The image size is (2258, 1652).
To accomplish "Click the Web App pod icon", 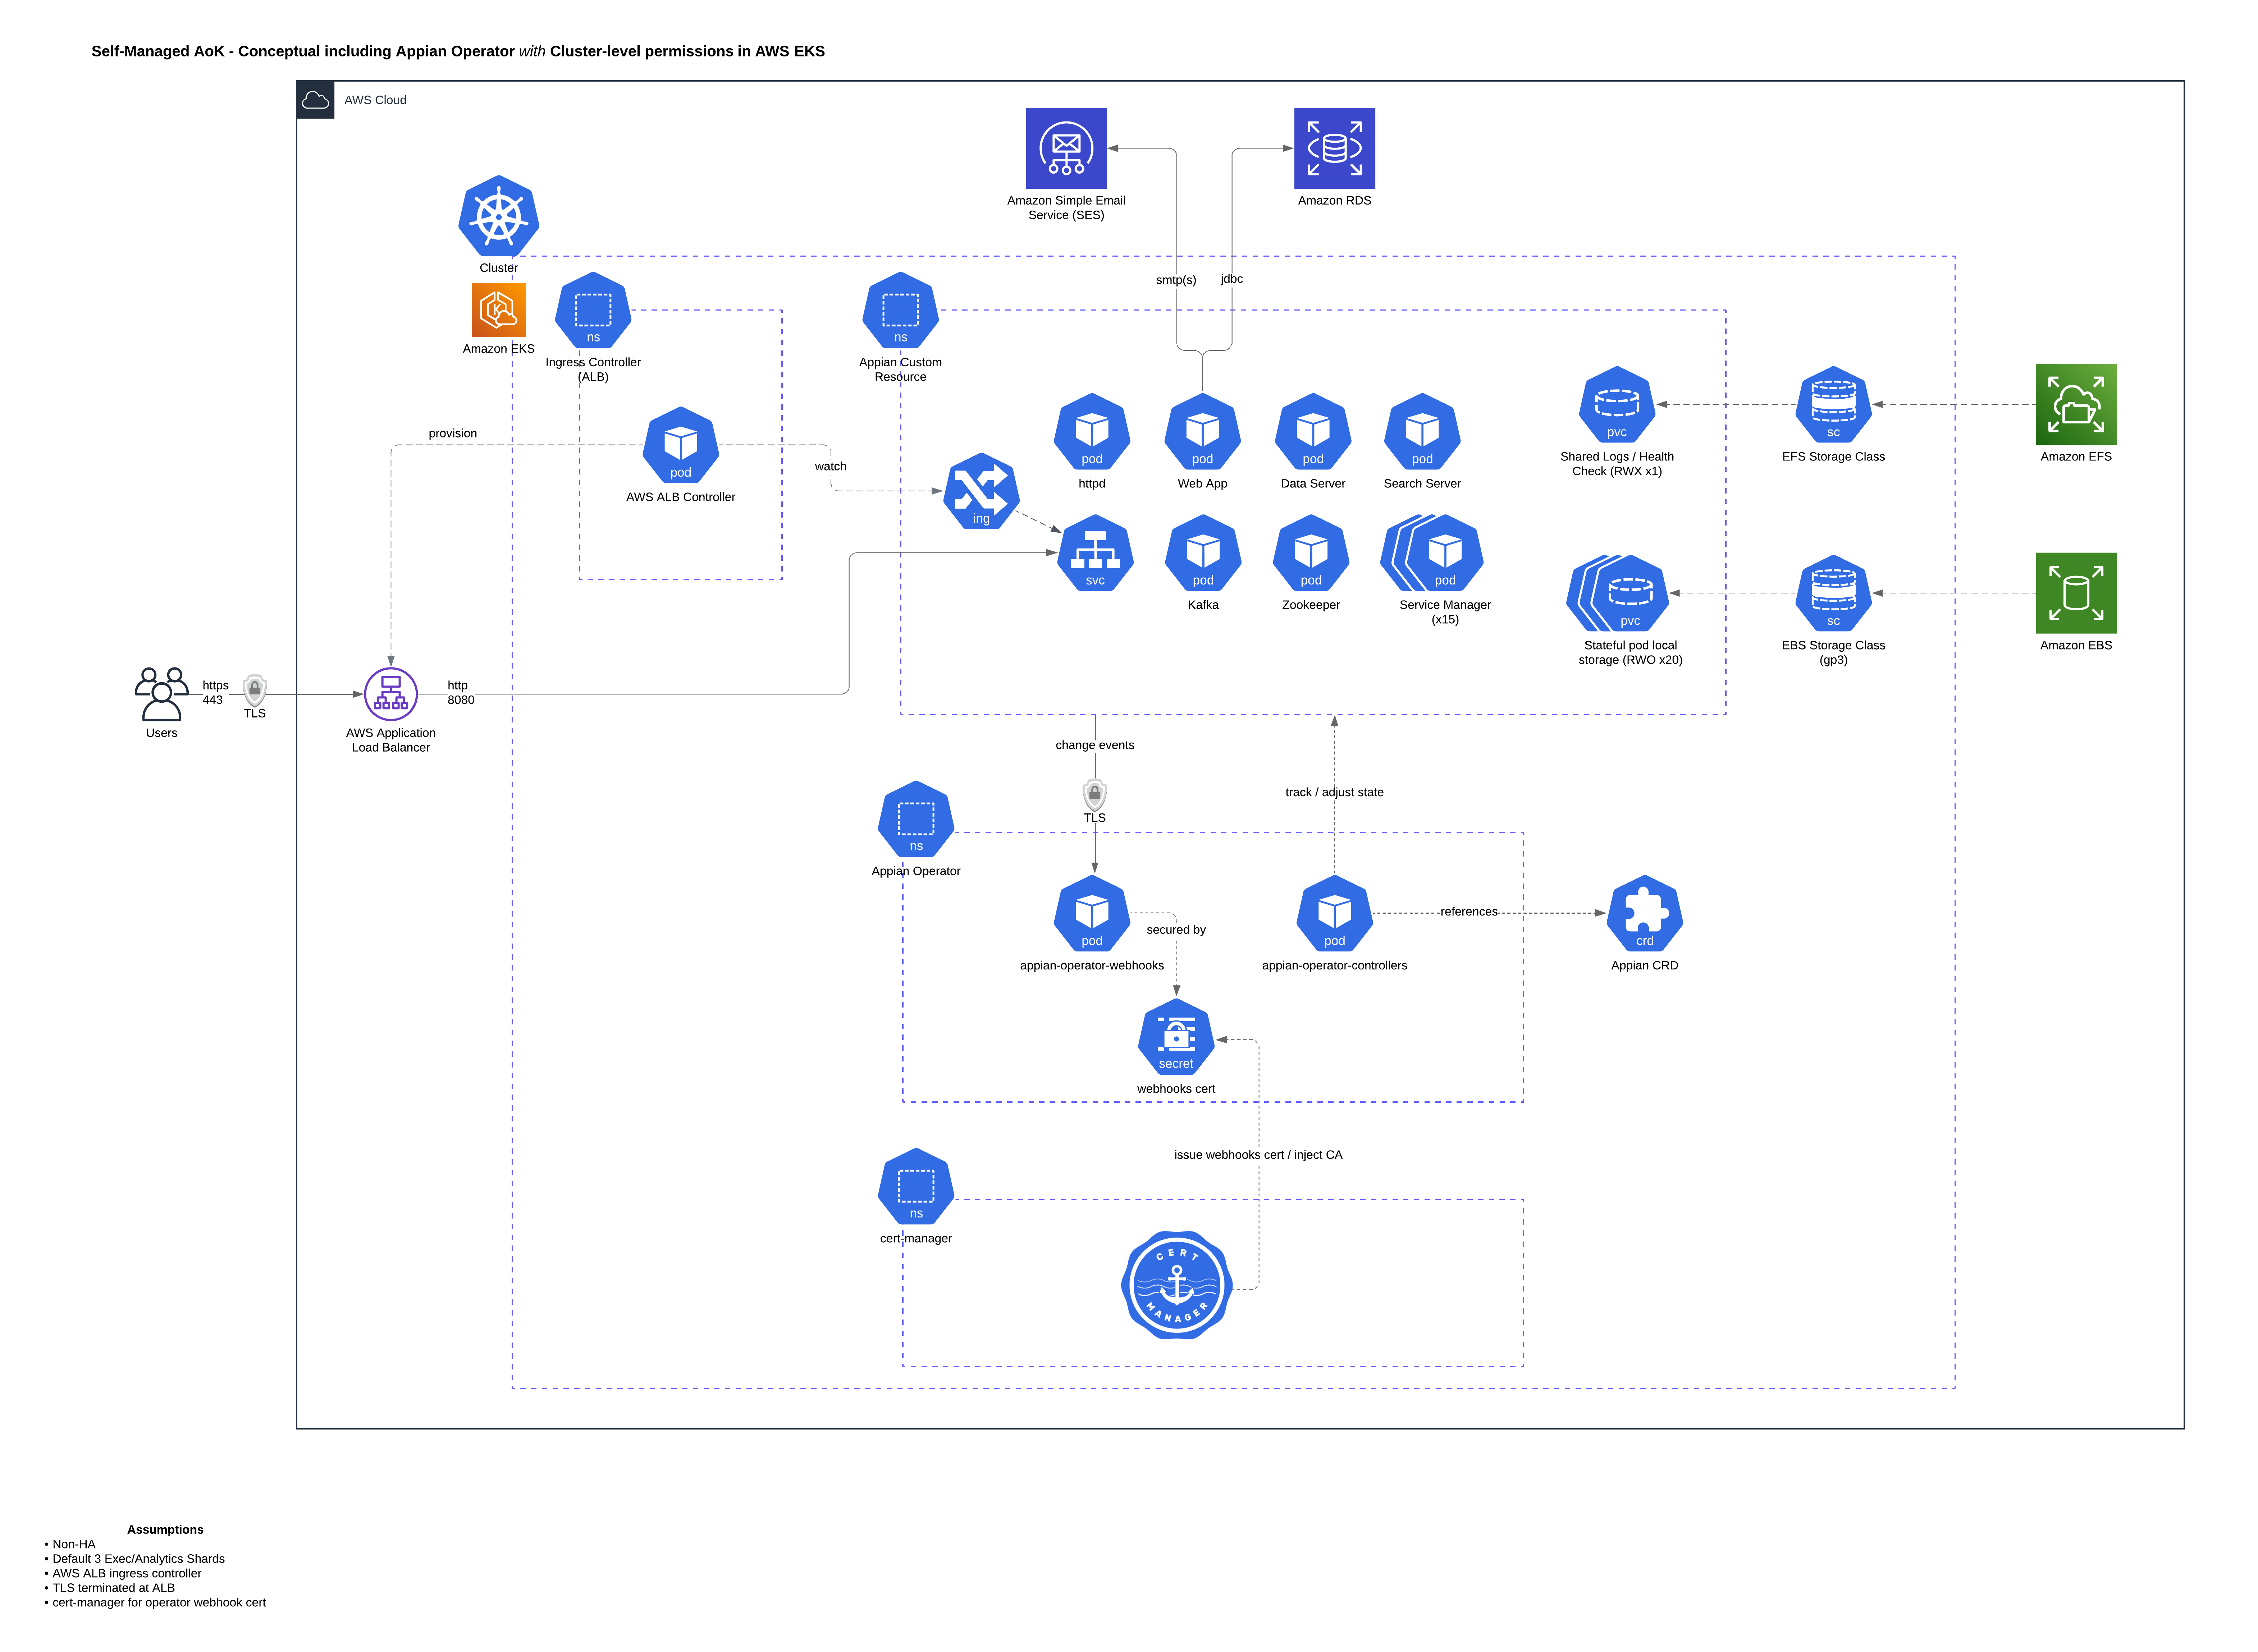I will [x=1203, y=432].
